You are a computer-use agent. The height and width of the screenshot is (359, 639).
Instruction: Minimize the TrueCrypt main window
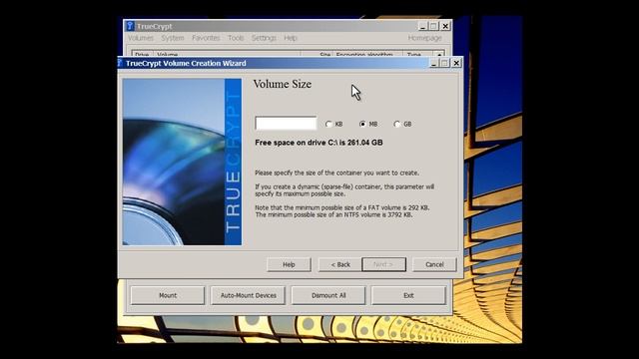coord(422,26)
